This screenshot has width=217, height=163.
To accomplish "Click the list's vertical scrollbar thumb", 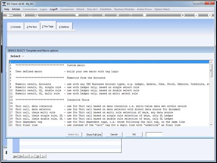I will point(211,71).
